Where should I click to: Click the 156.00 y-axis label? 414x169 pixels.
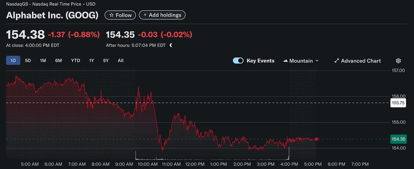pyautogui.click(x=398, y=96)
